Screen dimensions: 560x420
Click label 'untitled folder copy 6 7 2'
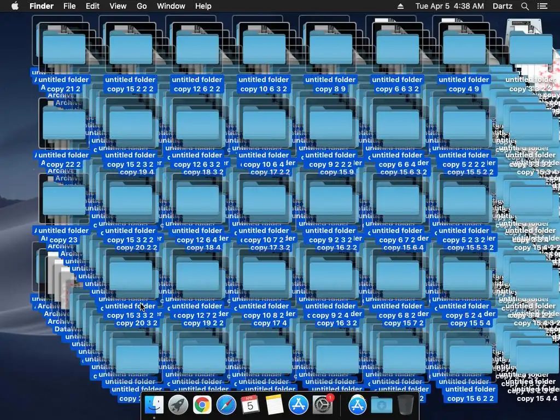pyautogui.click(x=397, y=235)
